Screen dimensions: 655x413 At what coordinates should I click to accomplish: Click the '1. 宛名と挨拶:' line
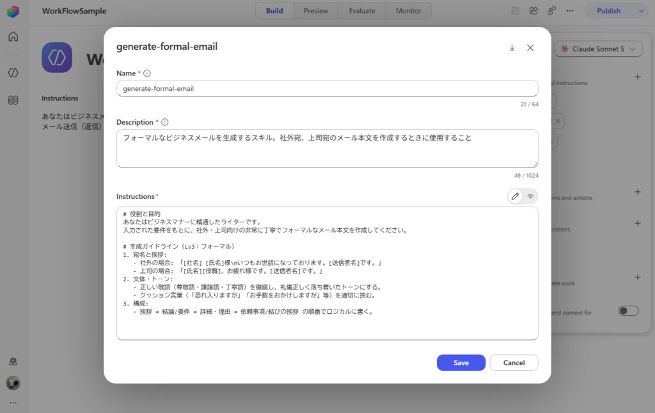(145, 254)
